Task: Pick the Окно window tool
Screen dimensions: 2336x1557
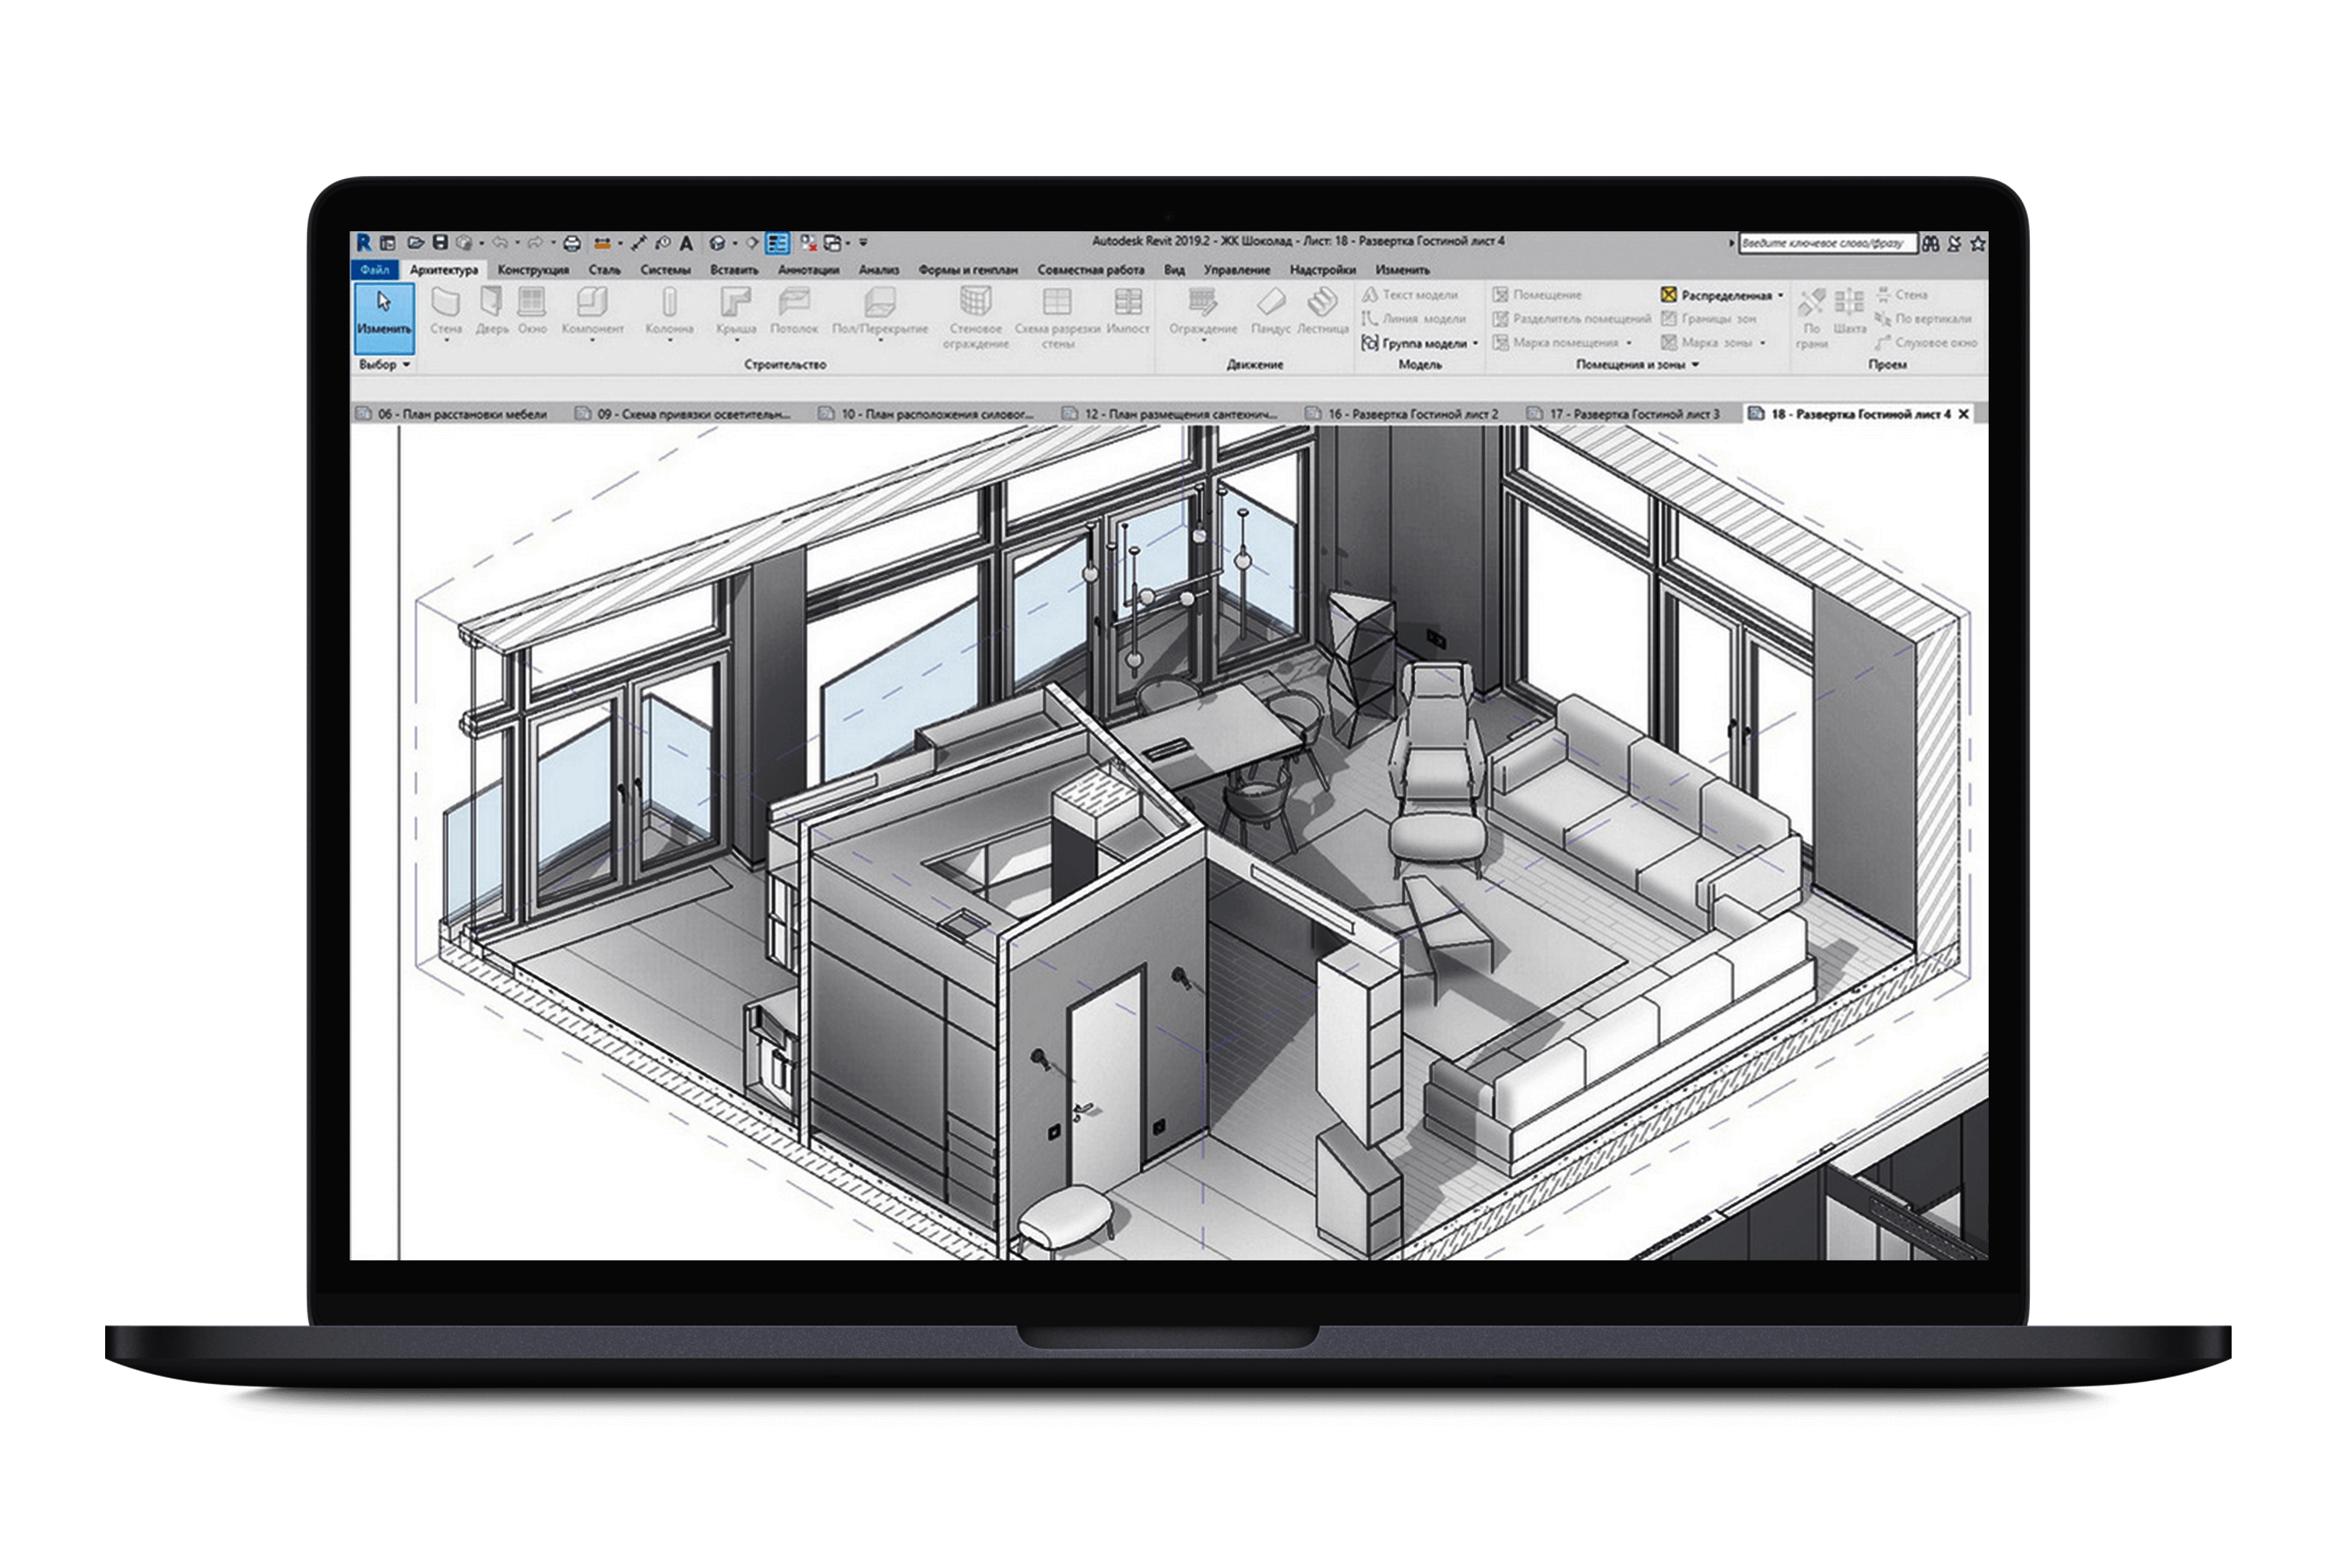Action: (533, 311)
